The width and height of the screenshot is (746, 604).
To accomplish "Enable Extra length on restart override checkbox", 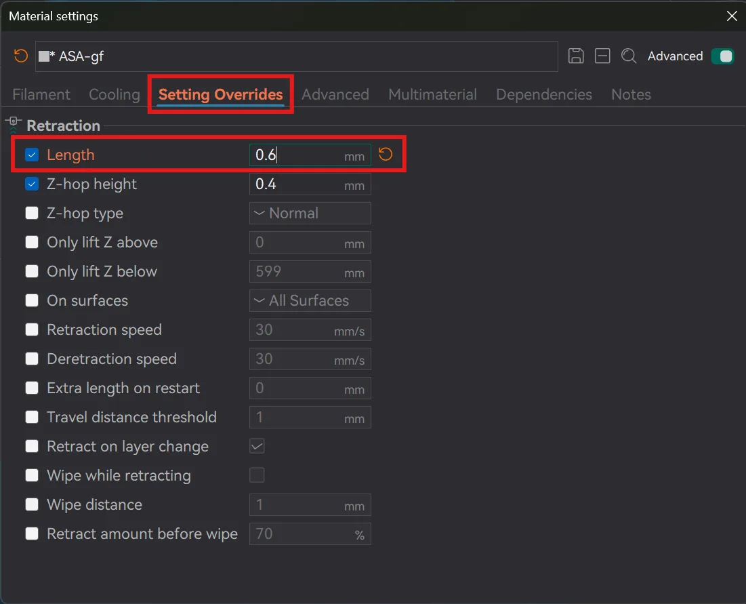I will (32, 388).
